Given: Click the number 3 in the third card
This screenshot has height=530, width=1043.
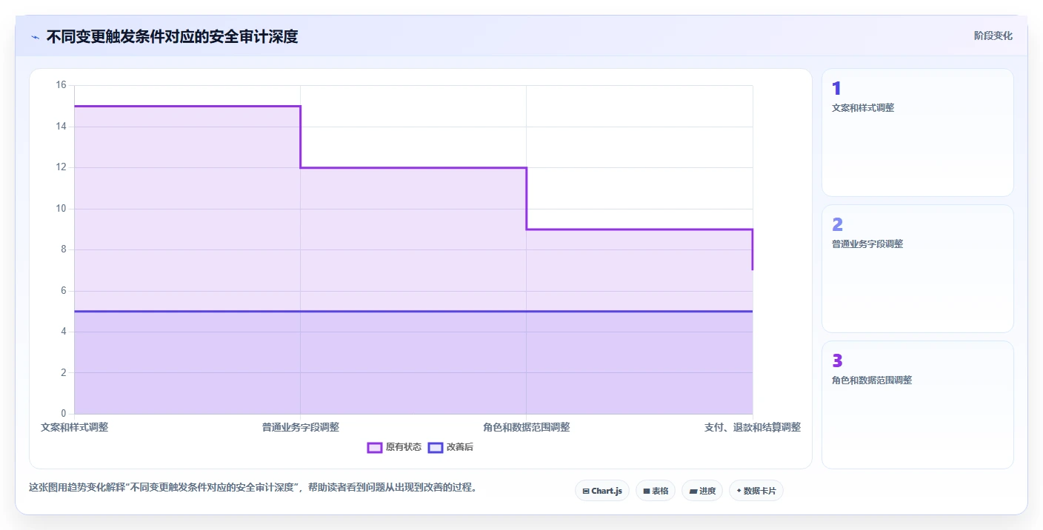Looking at the screenshot, I should pos(837,360).
